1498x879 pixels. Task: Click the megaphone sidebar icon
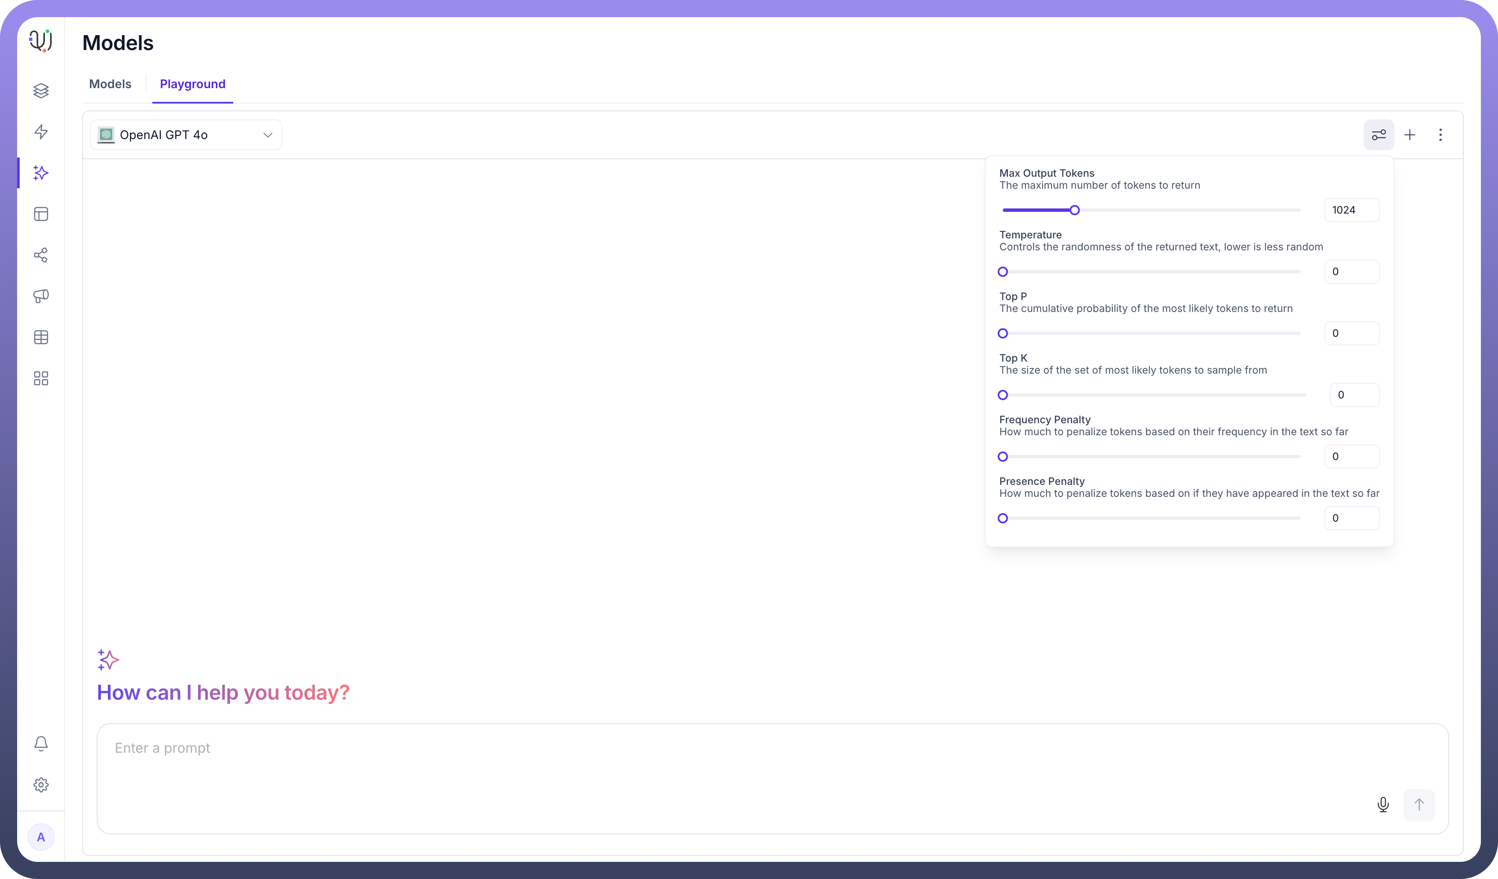click(41, 296)
